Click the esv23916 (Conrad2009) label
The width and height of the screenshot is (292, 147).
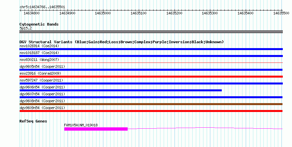coord(40,73)
